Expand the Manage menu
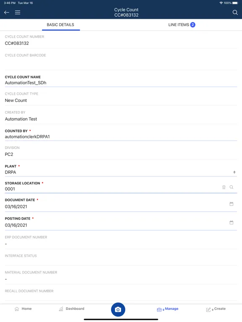 click(x=168, y=309)
